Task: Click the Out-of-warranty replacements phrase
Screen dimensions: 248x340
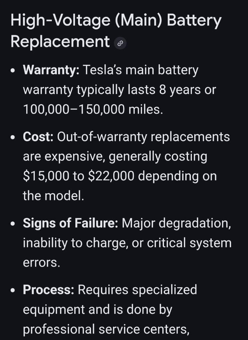Action: (x=143, y=137)
